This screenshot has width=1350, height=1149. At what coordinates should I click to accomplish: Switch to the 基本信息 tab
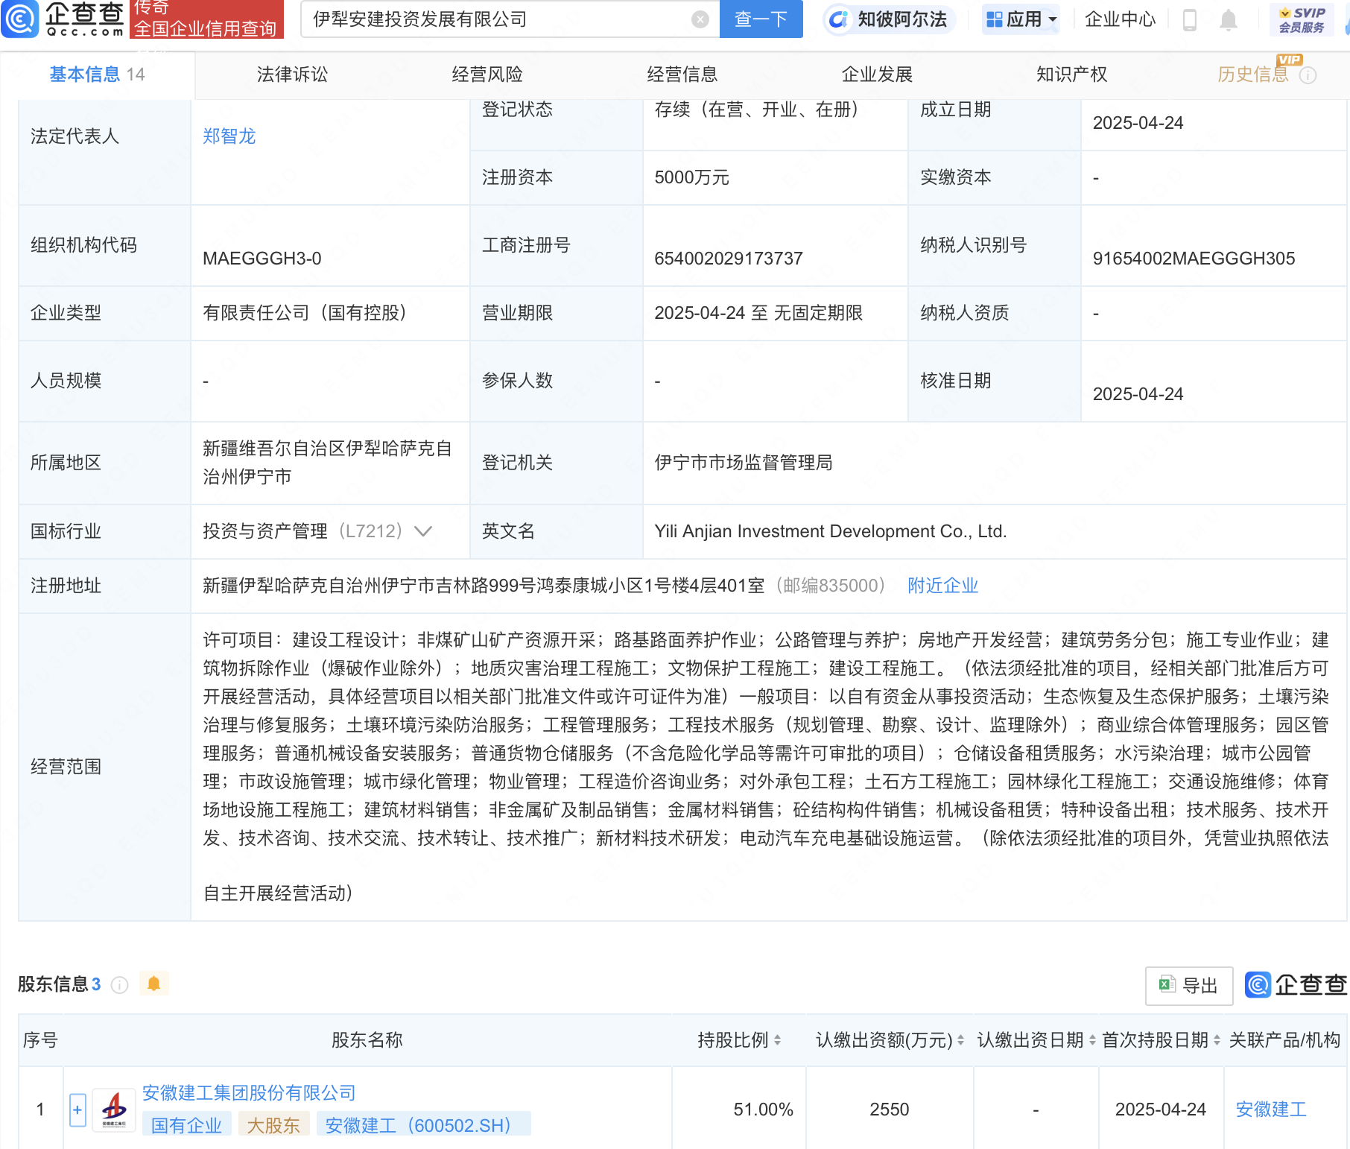pyautogui.click(x=97, y=75)
